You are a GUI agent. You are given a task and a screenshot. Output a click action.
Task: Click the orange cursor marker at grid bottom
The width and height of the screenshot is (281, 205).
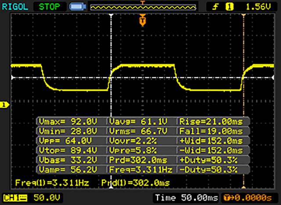pos(244,187)
